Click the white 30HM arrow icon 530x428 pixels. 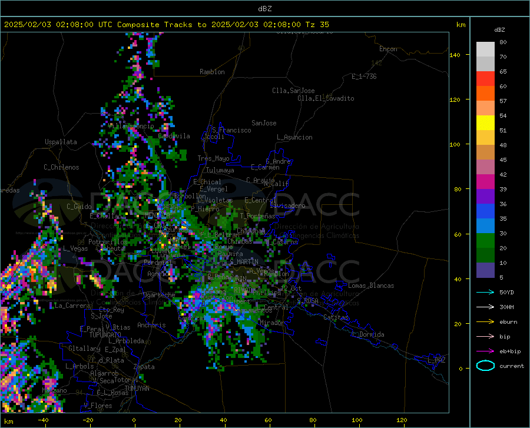(x=485, y=307)
